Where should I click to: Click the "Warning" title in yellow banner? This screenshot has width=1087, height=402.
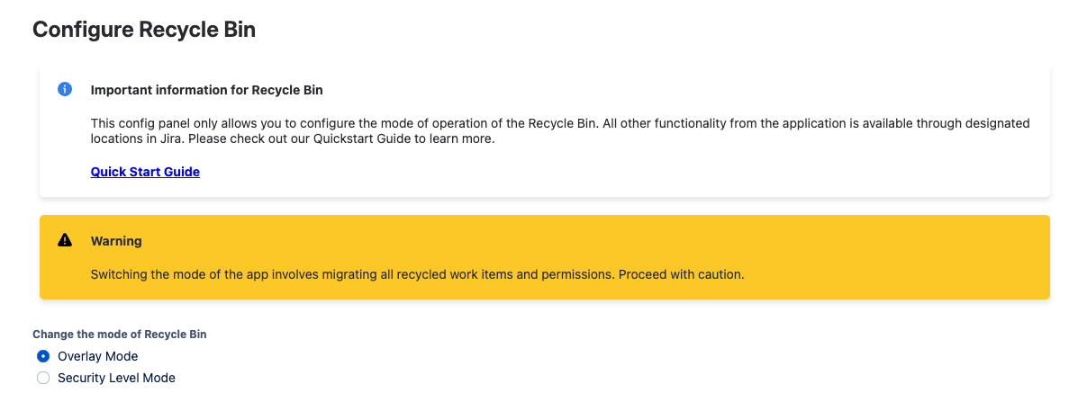point(116,241)
